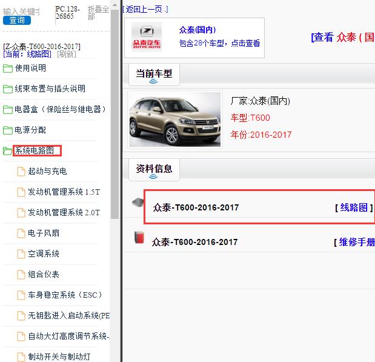Click the 车型:T600 text
This screenshot has width=375, height=362.
click(x=250, y=118)
